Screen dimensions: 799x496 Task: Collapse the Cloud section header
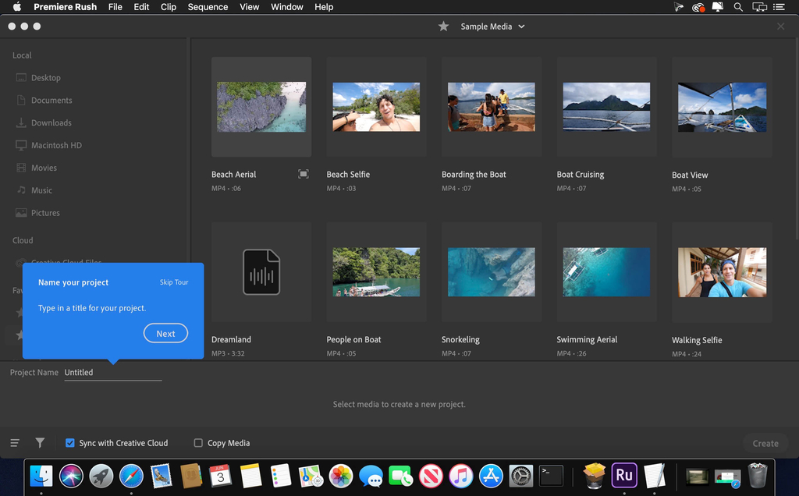(x=22, y=240)
